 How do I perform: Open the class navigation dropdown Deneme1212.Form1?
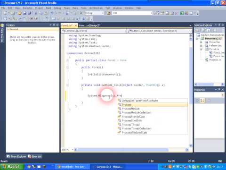[125, 31]
